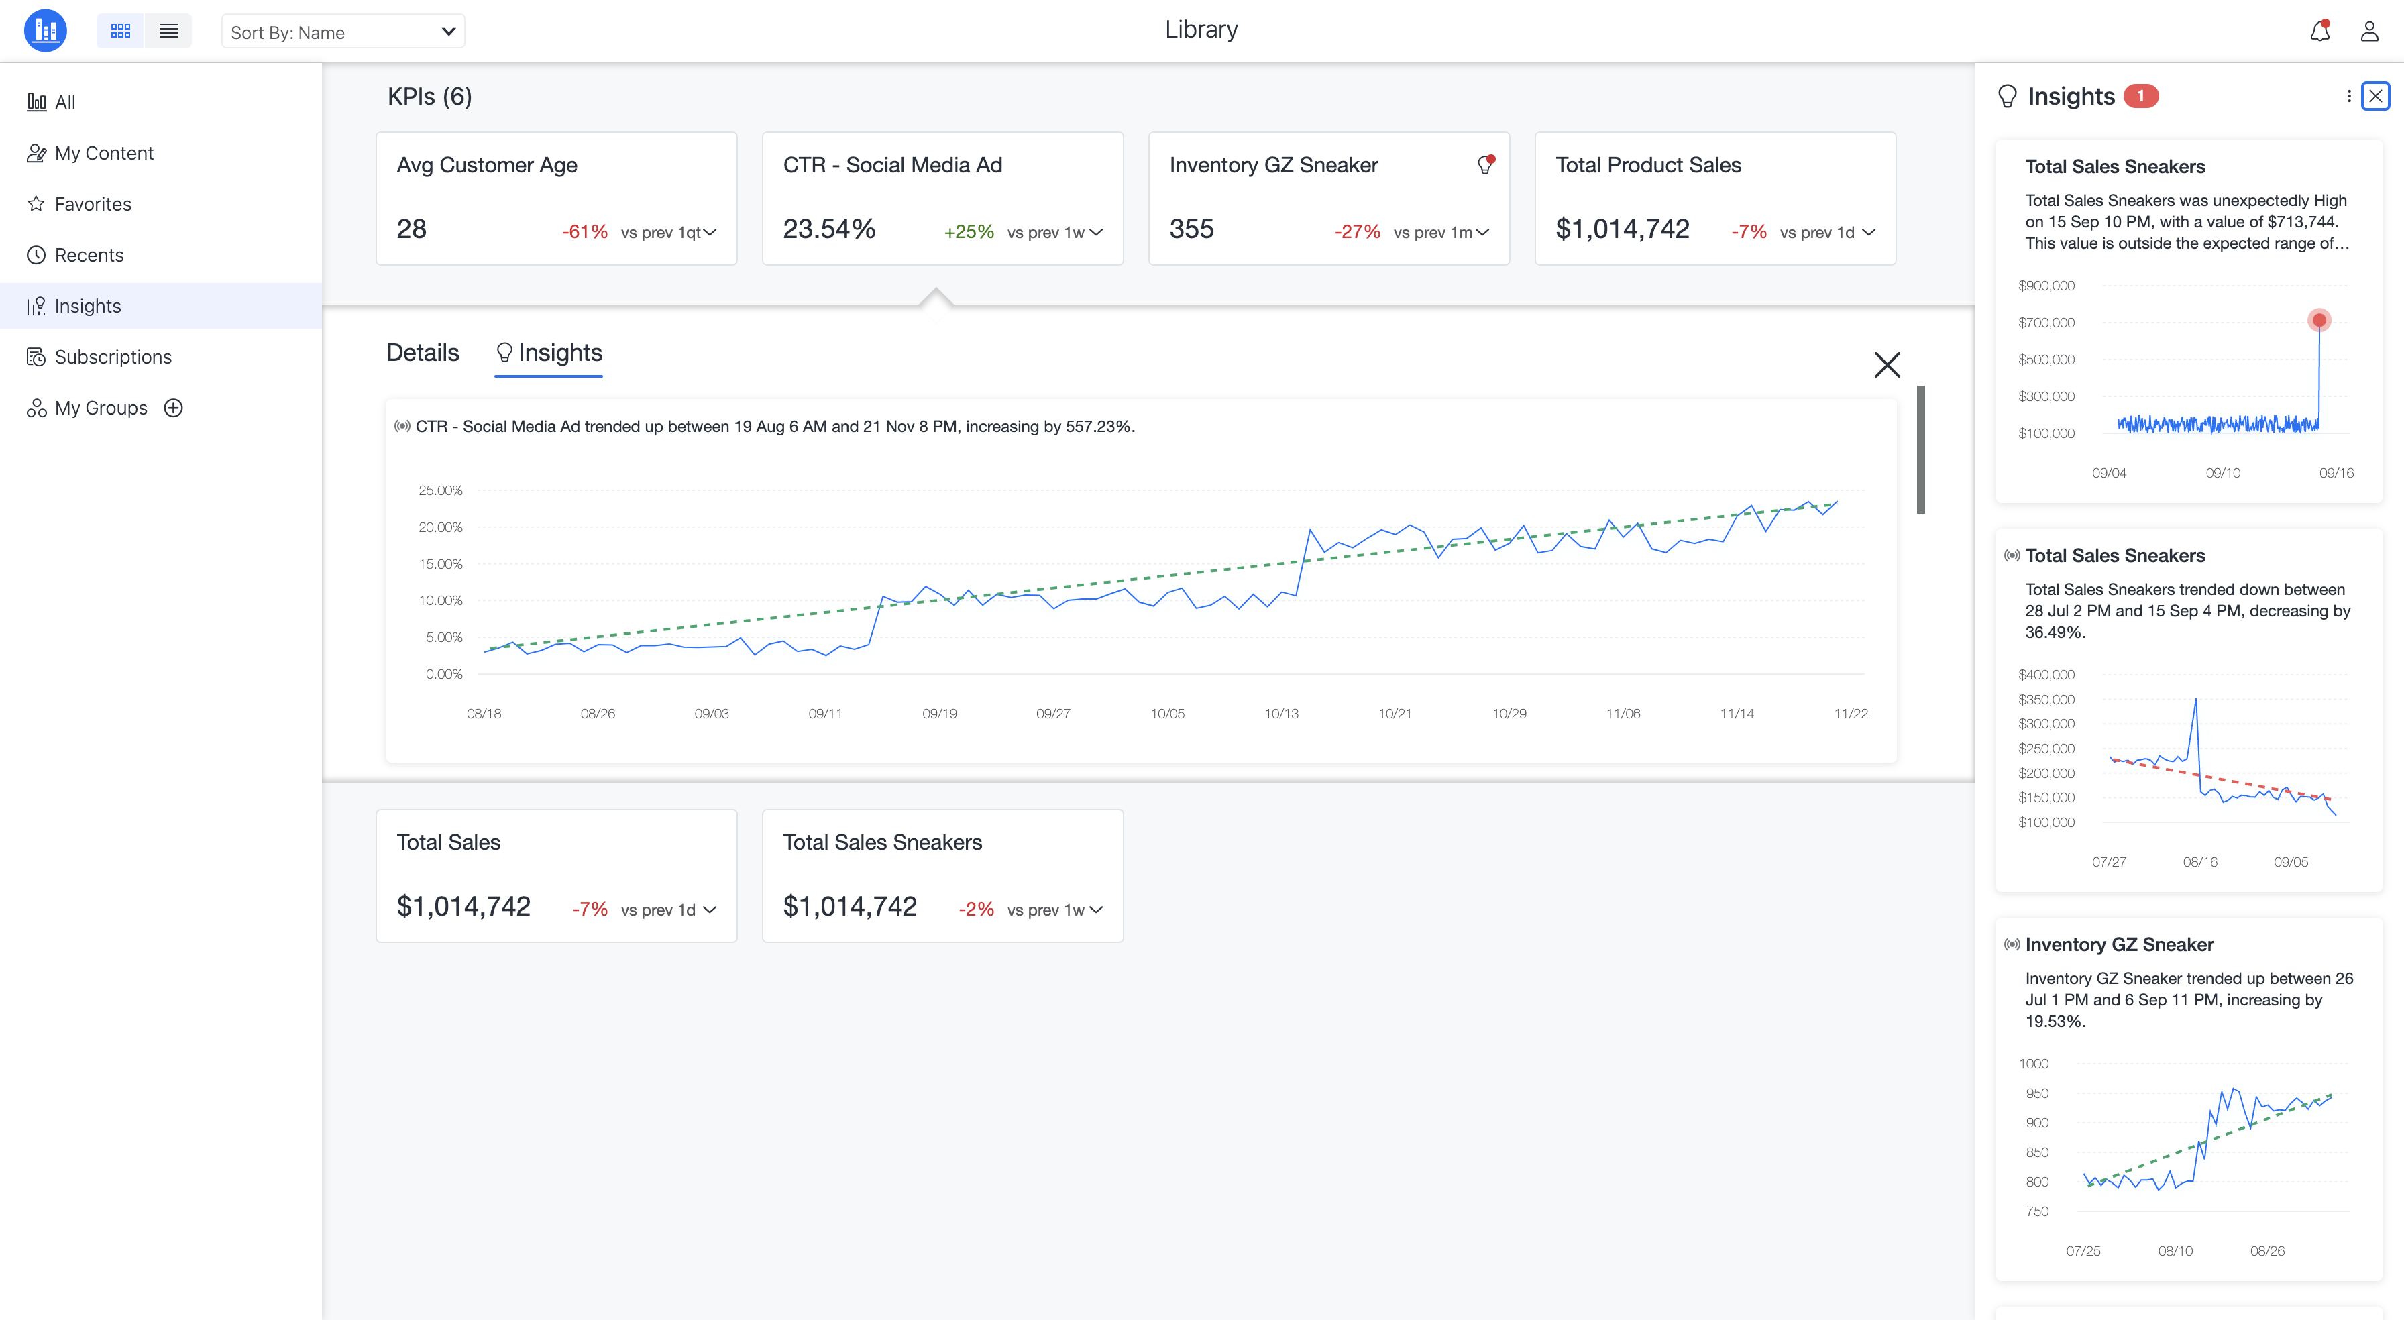The height and width of the screenshot is (1320, 2404).
Task: Open the notifications bell
Action: click(2319, 32)
